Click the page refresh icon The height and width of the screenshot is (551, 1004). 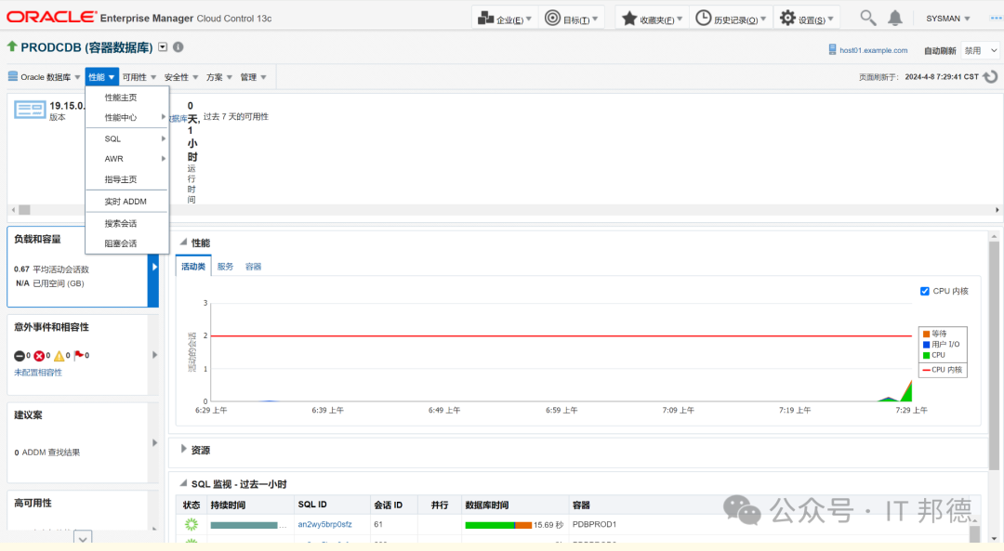pyautogui.click(x=991, y=77)
